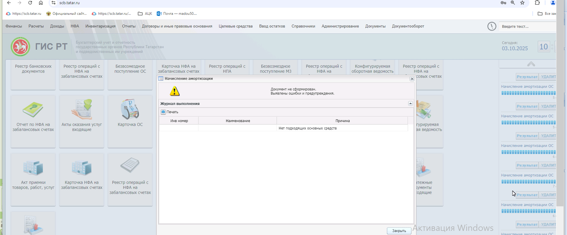Click the browser forward arrow
This screenshot has width=567, height=235.
click(20, 3)
